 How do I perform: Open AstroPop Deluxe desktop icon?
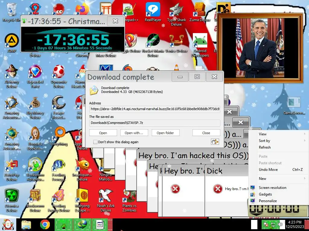12,169
